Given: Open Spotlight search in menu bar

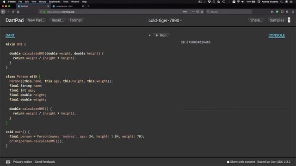Looking at the screenshot, I should pyautogui.click(x=282, y=2).
